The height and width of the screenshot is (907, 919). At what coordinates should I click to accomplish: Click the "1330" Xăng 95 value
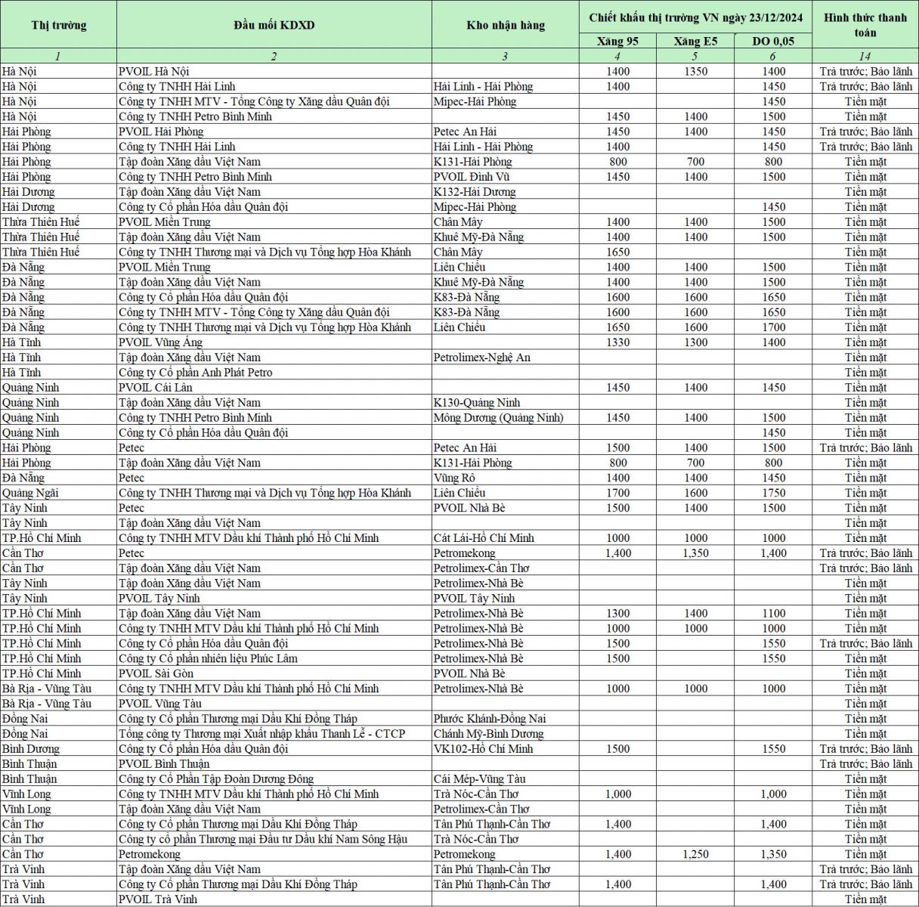click(617, 342)
